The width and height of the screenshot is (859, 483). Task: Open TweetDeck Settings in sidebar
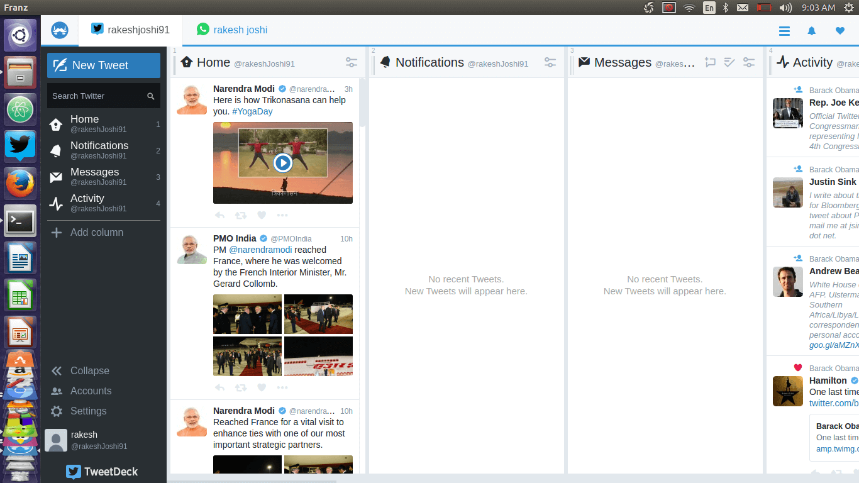(79, 411)
